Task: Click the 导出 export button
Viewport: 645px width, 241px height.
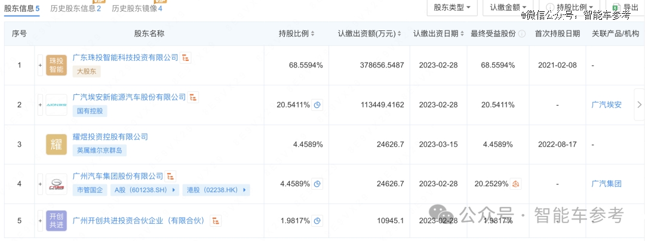Action: [625, 7]
